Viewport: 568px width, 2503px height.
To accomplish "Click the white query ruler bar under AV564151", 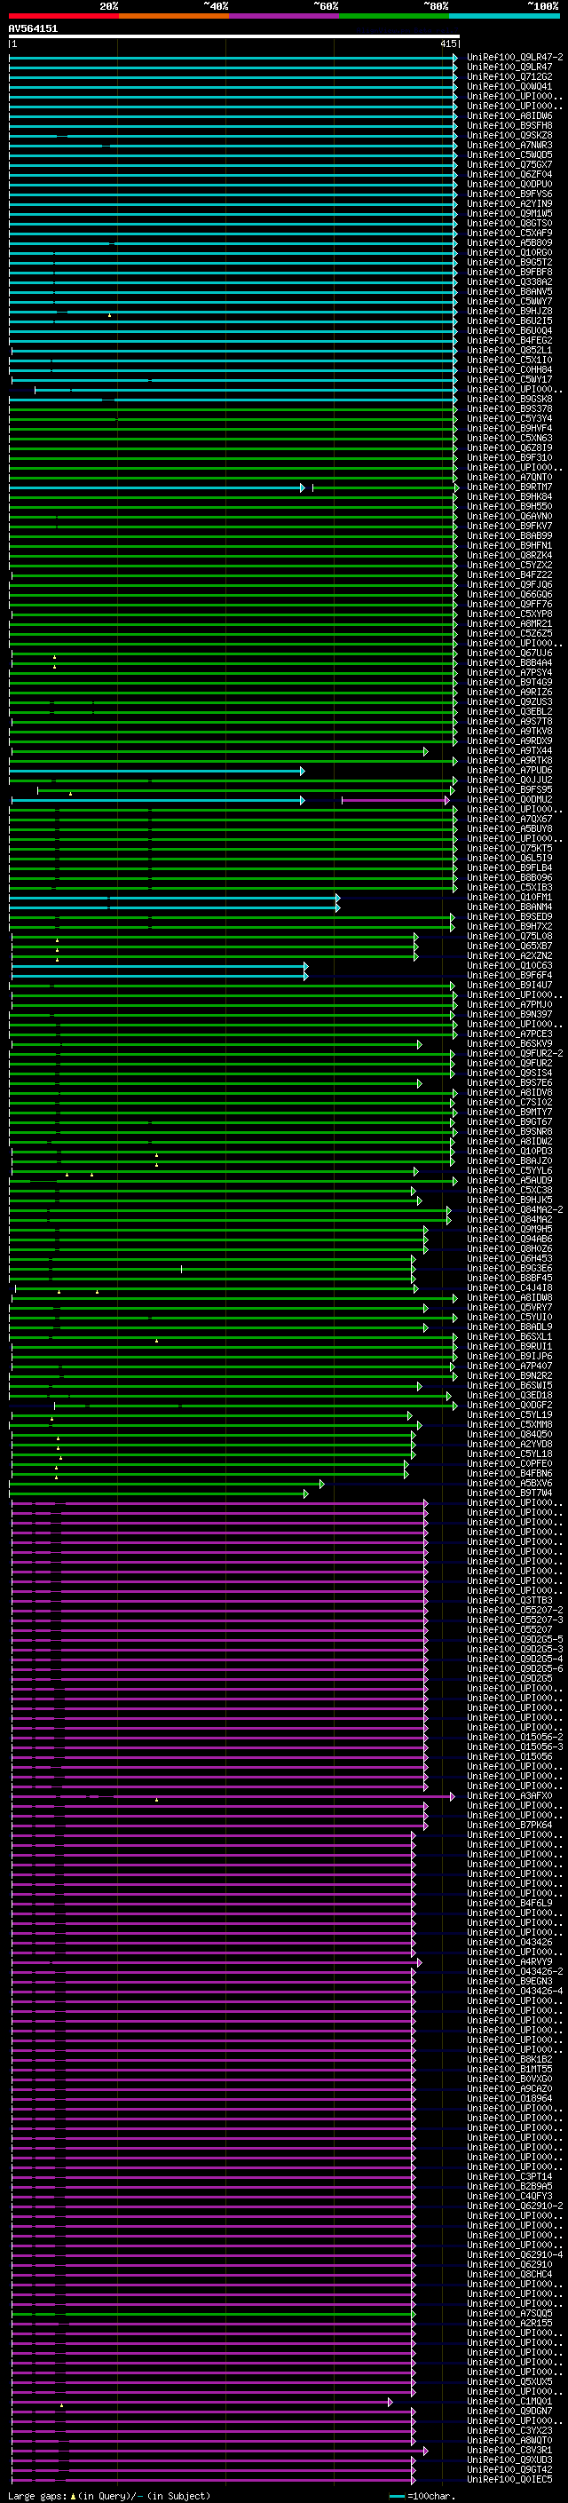I will click(234, 36).
